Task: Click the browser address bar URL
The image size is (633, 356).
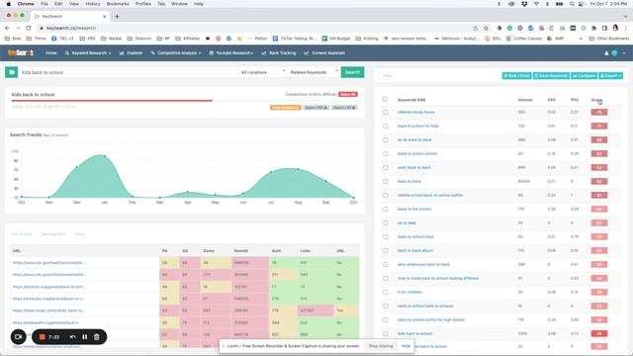Action: pyautogui.click(x=71, y=28)
